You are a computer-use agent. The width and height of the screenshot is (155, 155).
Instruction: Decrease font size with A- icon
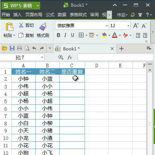[x=144, y=26]
